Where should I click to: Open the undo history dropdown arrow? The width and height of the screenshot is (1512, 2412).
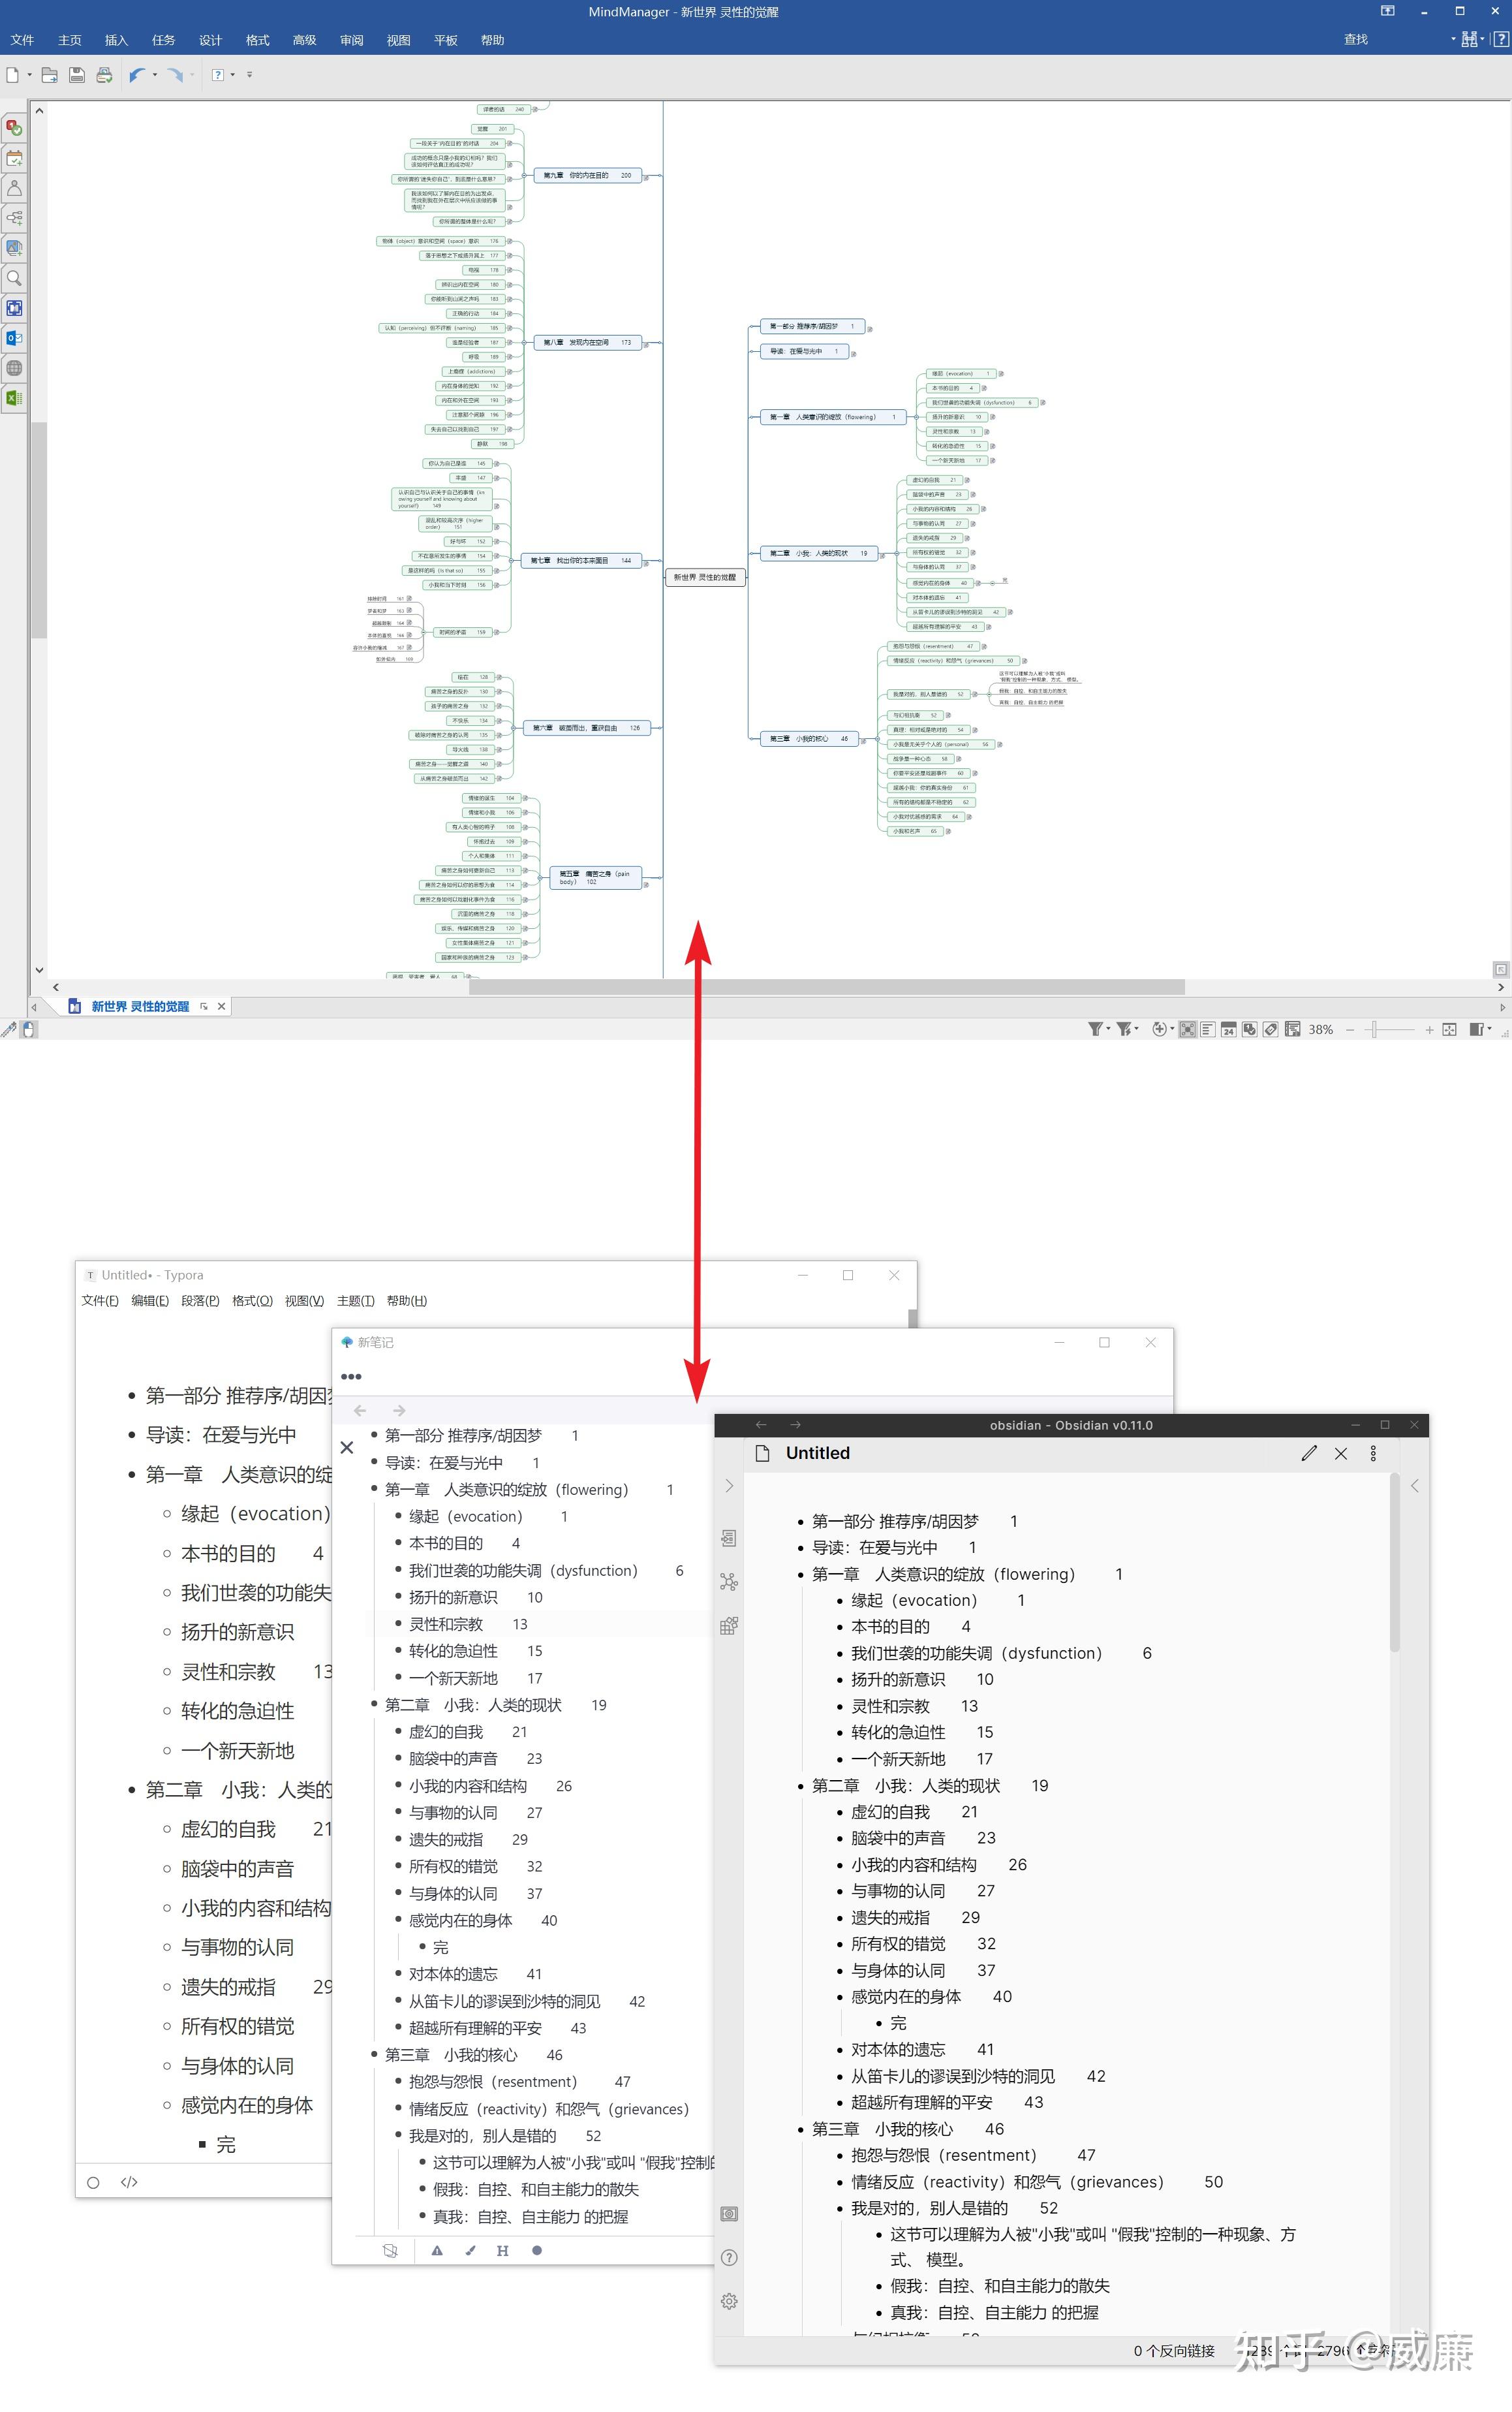tap(155, 75)
